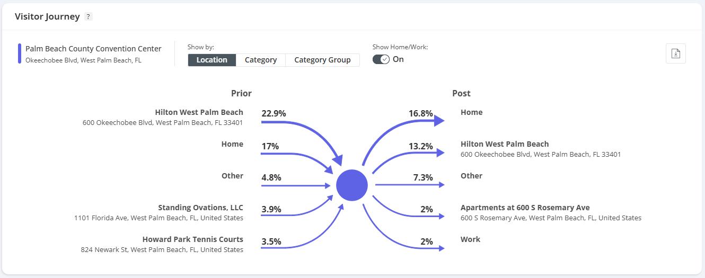Image resolution: width=705 pixels, height=278 pixels.
Task: Click the 7.3% post flow percentage
Action: [x=423, y=177]
